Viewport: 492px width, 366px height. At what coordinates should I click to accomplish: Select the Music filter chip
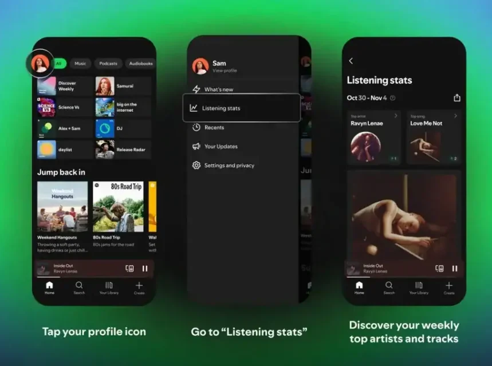tap(80, 64)
